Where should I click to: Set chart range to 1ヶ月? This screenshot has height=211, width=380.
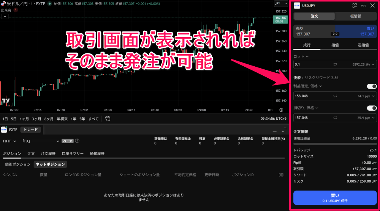pyautogui.click(x=24, y=119)
